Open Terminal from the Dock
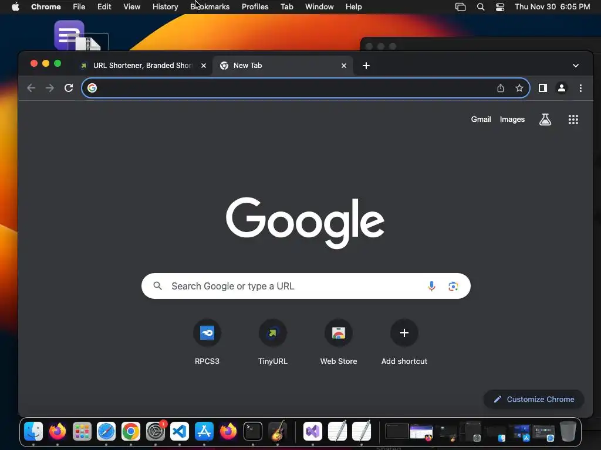Image resolution: width=601 pixels, height=450 pixels. click(253, 431)
